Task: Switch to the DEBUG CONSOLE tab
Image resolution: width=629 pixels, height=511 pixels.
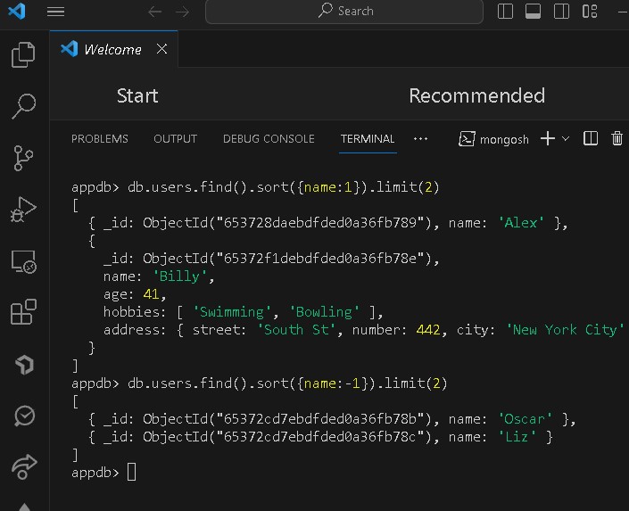Action: (269, 139)
